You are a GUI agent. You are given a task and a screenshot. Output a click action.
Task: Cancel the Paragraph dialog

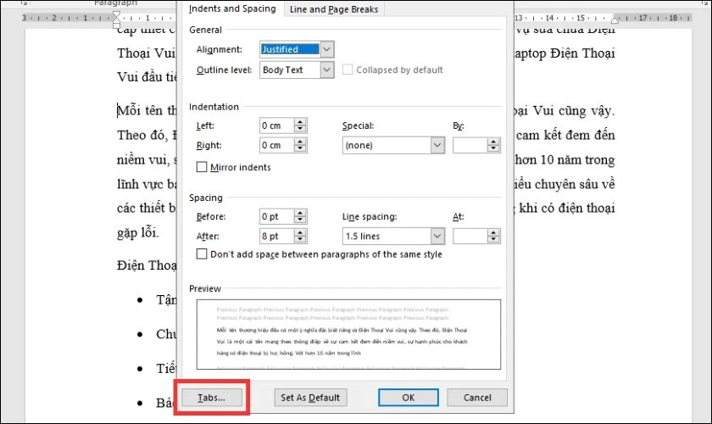(x=476, y=398)
